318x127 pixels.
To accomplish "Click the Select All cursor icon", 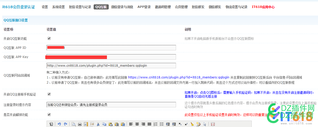I will coord(205,124).
